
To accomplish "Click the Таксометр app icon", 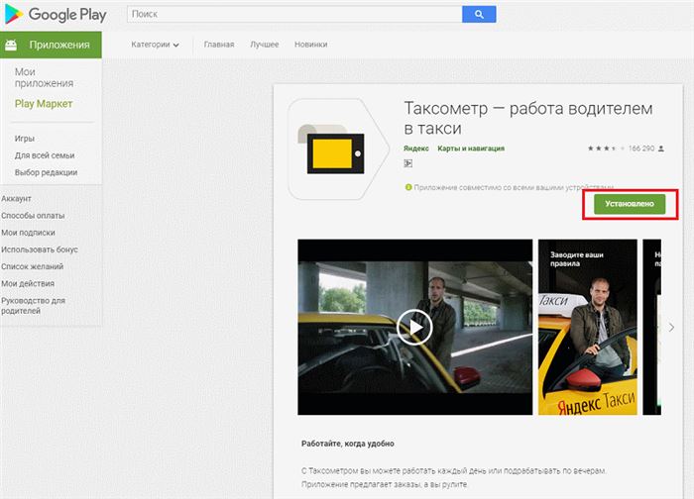I will (338, 150).
